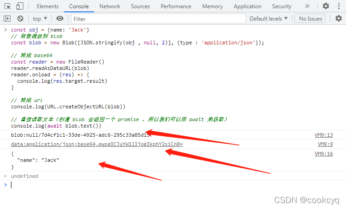Clear the console
This screenshot has height=209, width=346.
pos(20,19)
